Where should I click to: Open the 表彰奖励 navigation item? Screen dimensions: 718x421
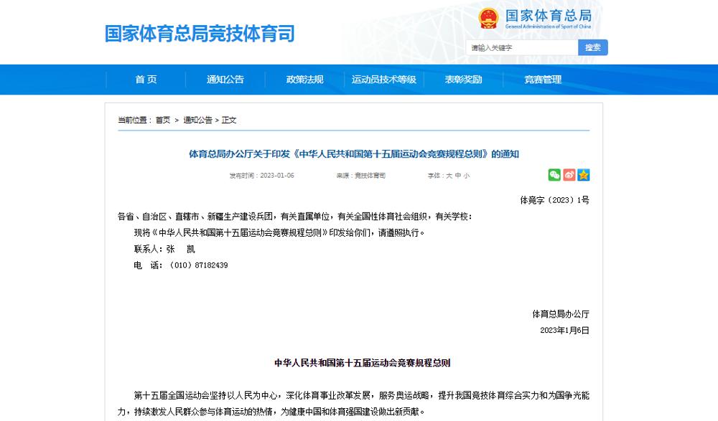tap(463, 80)
